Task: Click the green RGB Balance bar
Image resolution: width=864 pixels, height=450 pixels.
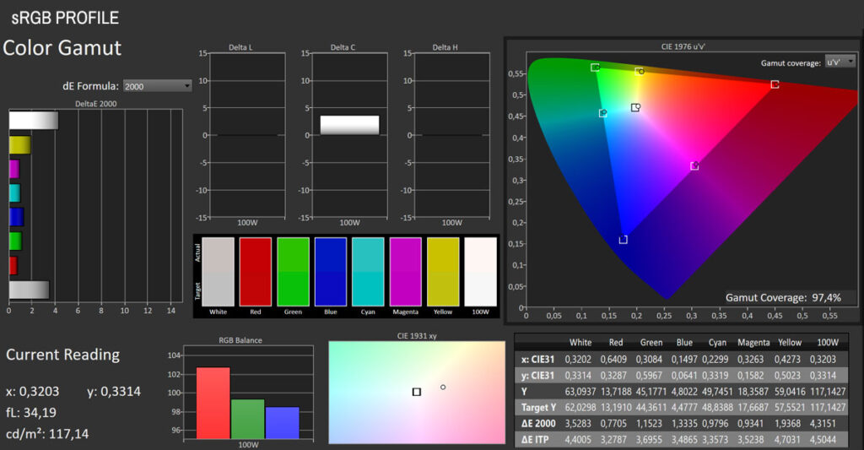Action: tap(247, 419)
